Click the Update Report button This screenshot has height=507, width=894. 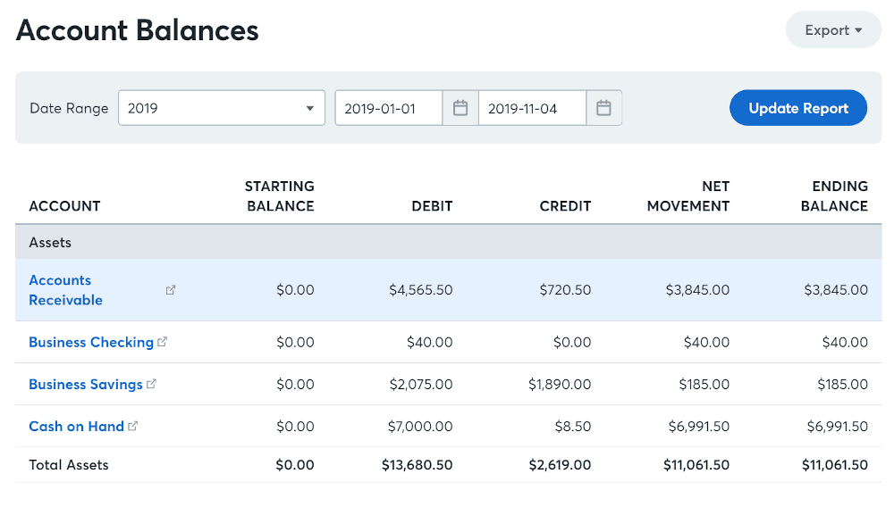(x=798, y=107)
